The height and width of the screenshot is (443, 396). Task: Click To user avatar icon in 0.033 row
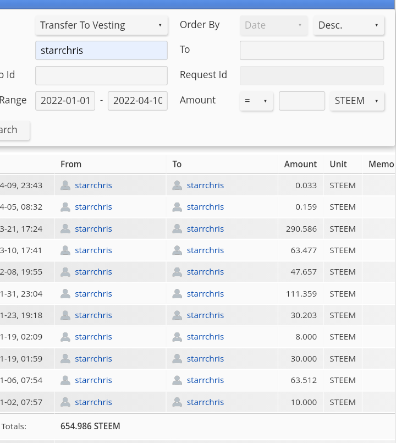click(177, 185)
